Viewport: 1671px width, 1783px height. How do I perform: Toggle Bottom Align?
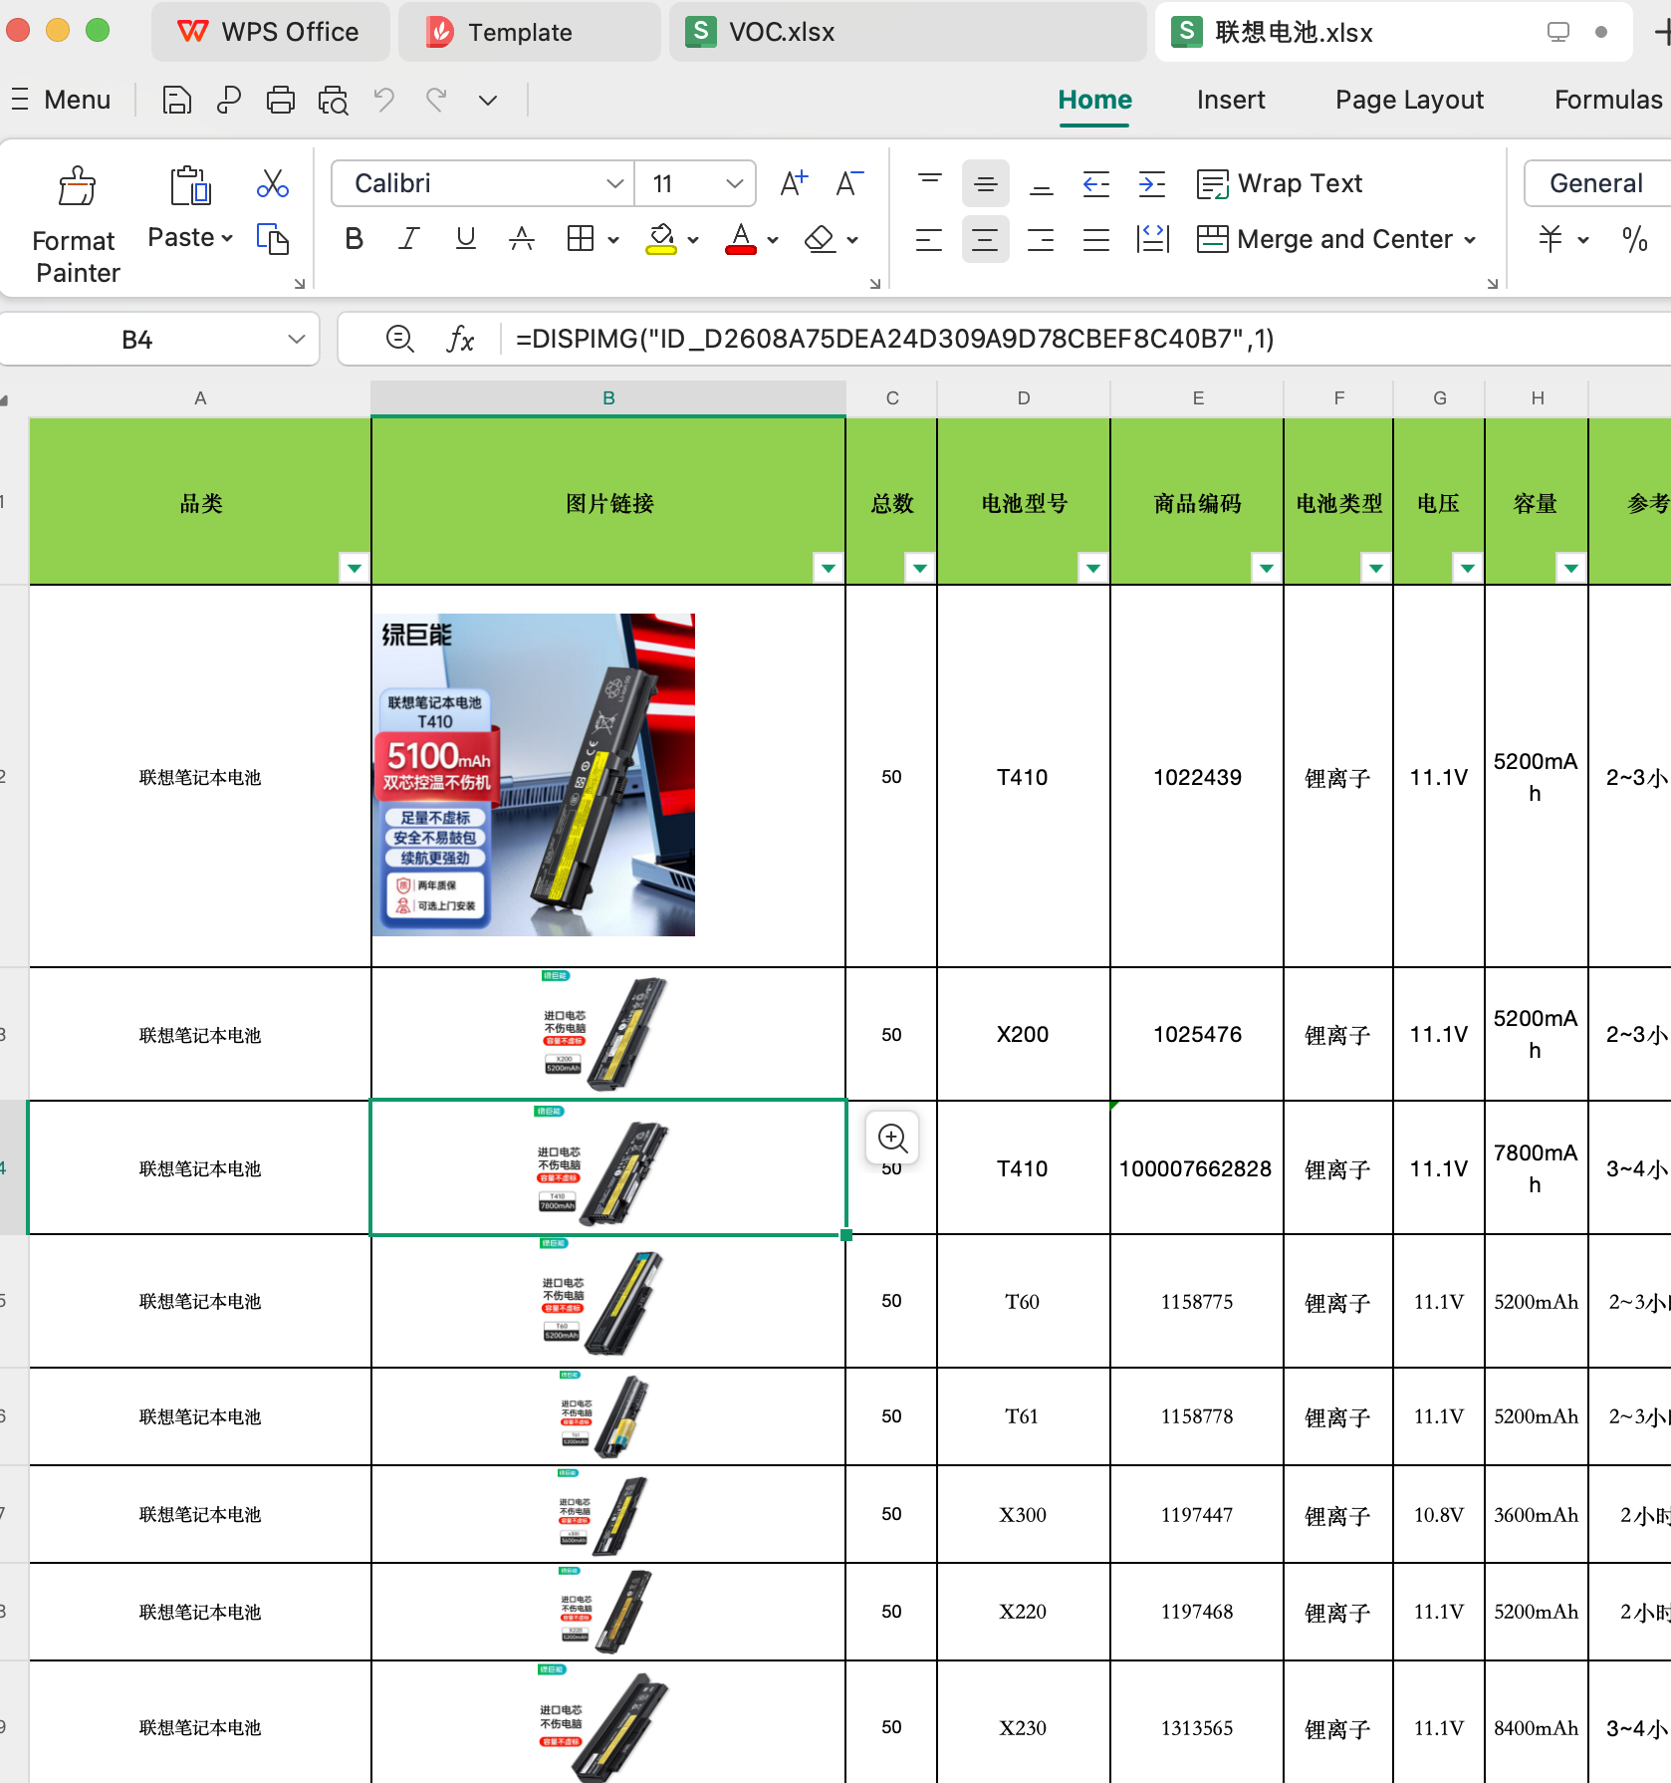1042,183
